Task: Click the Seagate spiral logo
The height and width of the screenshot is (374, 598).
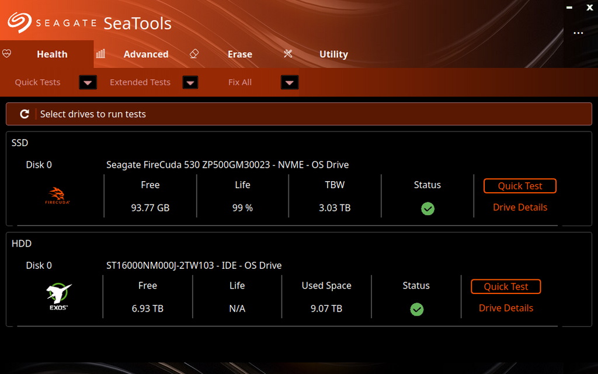Action: coord(19,23)
